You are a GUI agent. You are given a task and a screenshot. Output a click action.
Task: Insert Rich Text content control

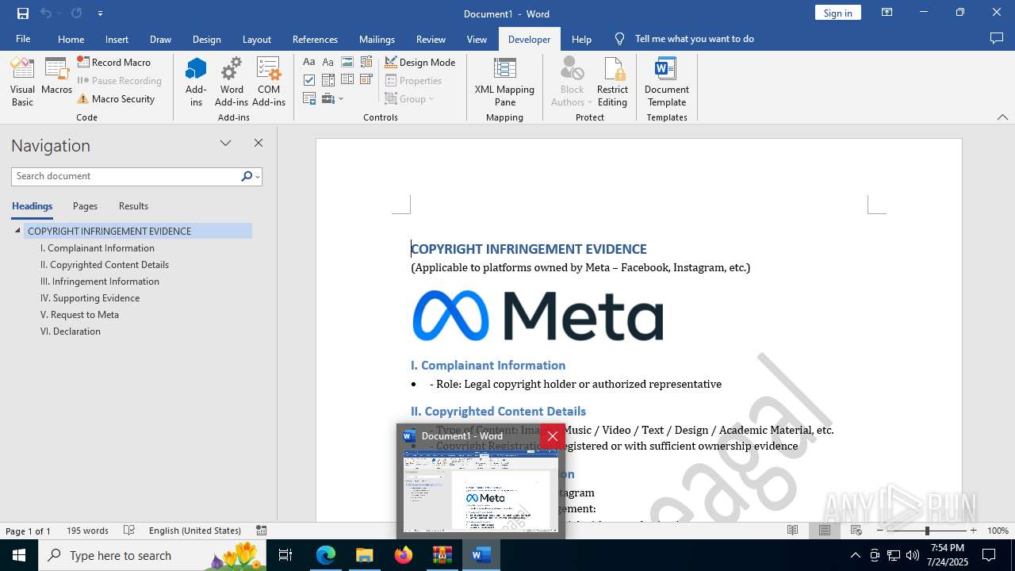click(x=309, y=62)
